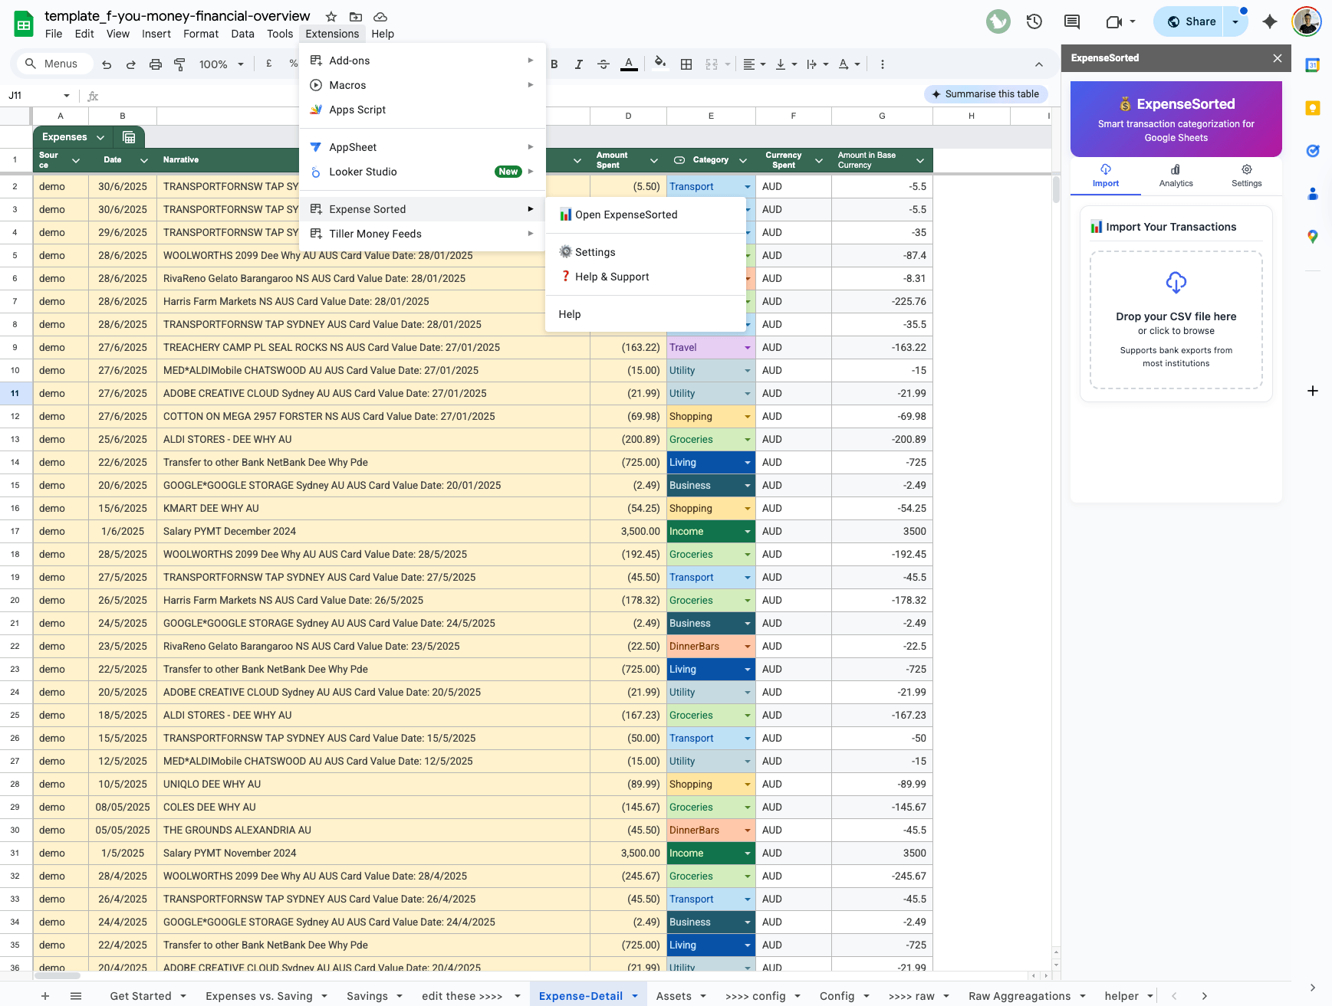Open the zoom 100% dropdown
1332x1006 pixels.
[x=221, y=64]
